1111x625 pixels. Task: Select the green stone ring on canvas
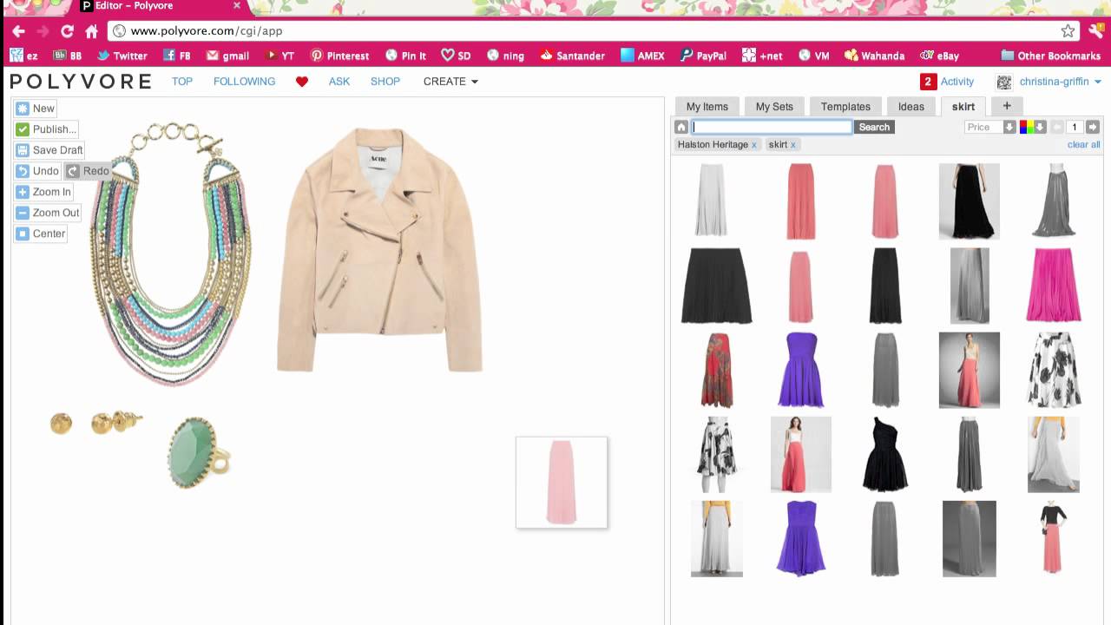199,451
